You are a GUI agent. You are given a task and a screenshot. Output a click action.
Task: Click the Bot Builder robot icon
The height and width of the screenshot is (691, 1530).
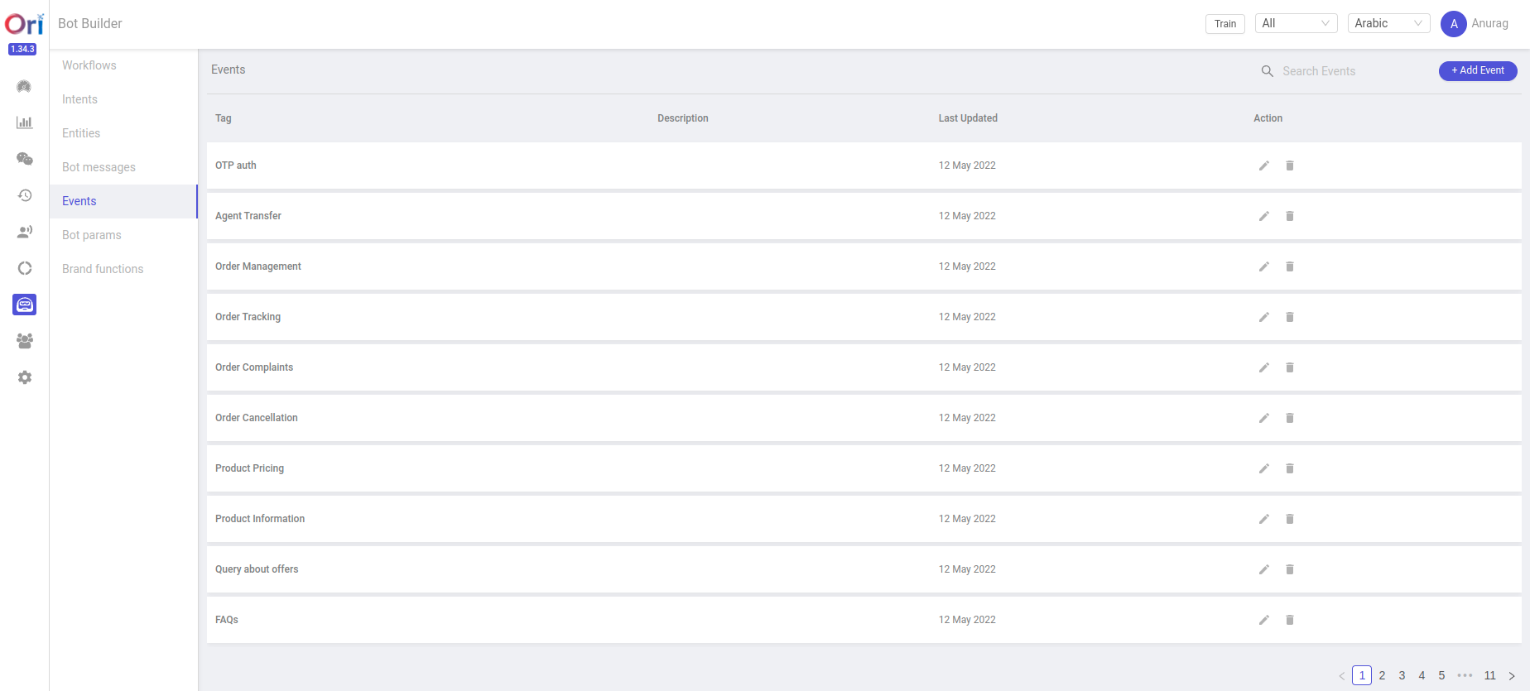24,305
